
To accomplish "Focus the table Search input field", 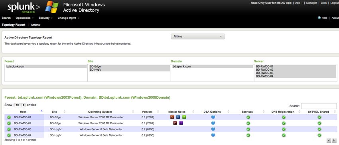I will [319, 106].
